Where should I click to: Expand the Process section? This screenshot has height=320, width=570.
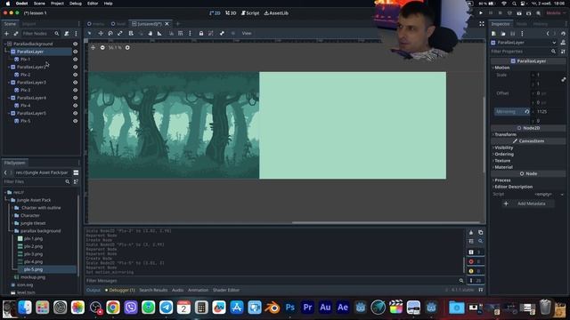point(501,180)
